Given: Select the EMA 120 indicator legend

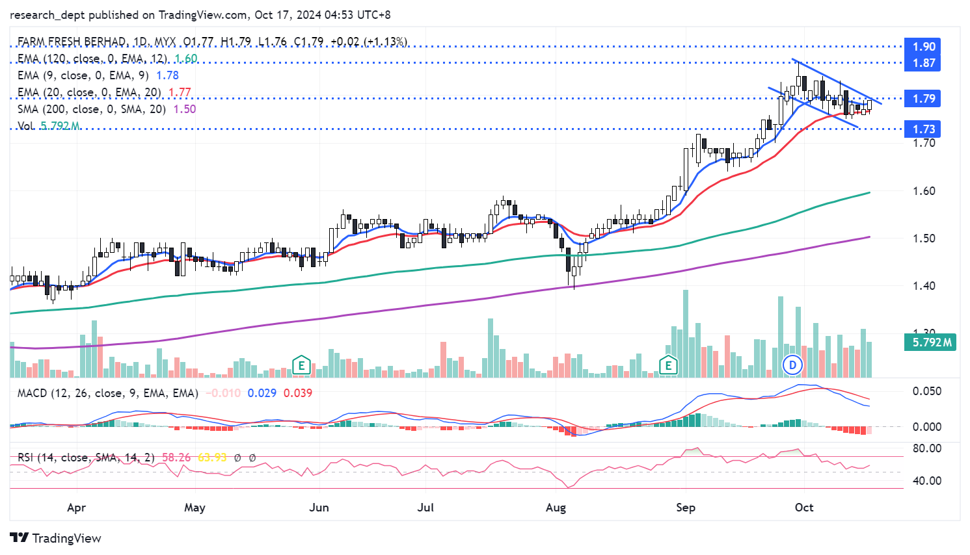Looking at the screenshot, I should click(92, 58).
